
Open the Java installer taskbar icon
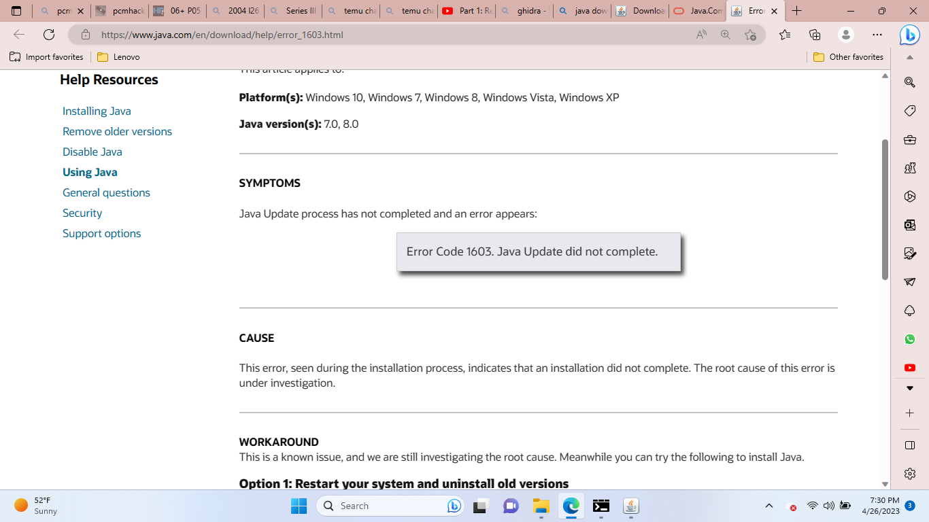(x=631, y=506)
